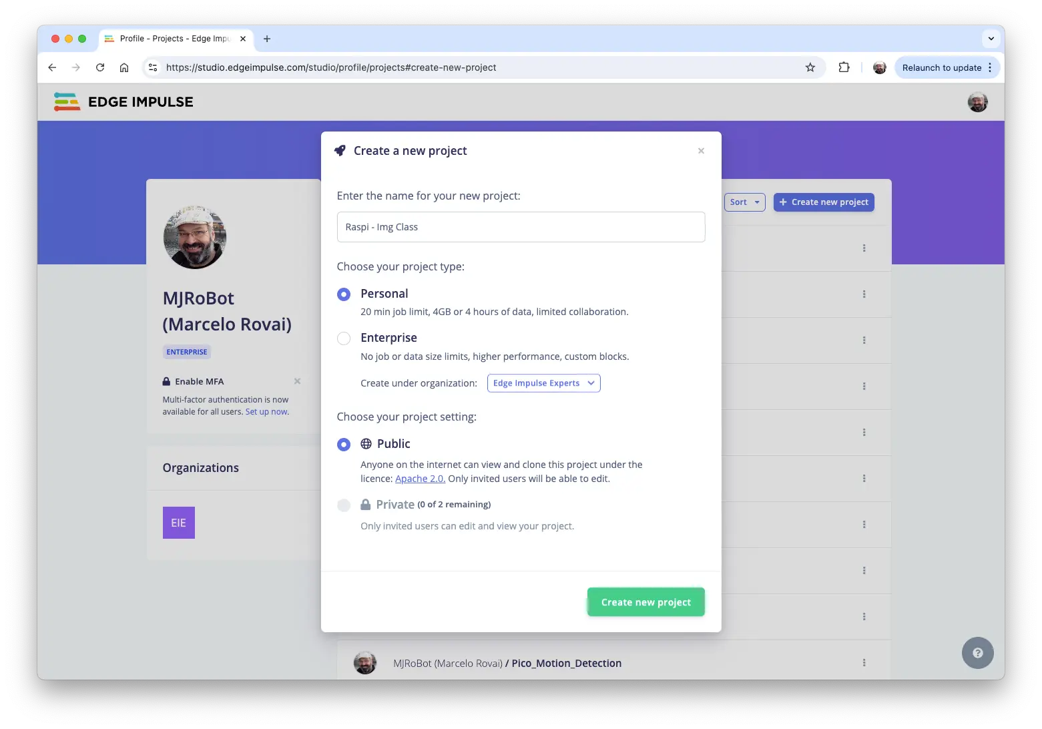Screen dimensions: 1042x729
Task: Open a new browser tab
Action: click(x=267, y=39)
